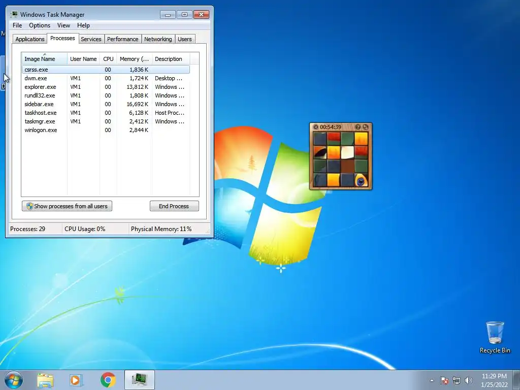Select the winlogon.exe process
Image resolution: width=520 pixels, height=390 pixels.
(106, 130)
